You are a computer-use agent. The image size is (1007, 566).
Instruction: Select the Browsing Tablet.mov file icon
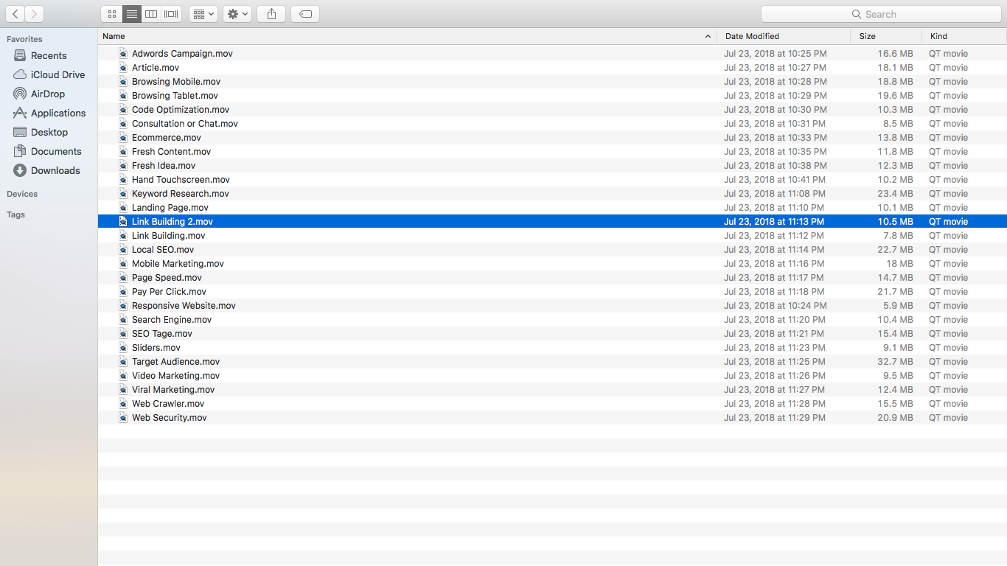(x=123, y=95)
